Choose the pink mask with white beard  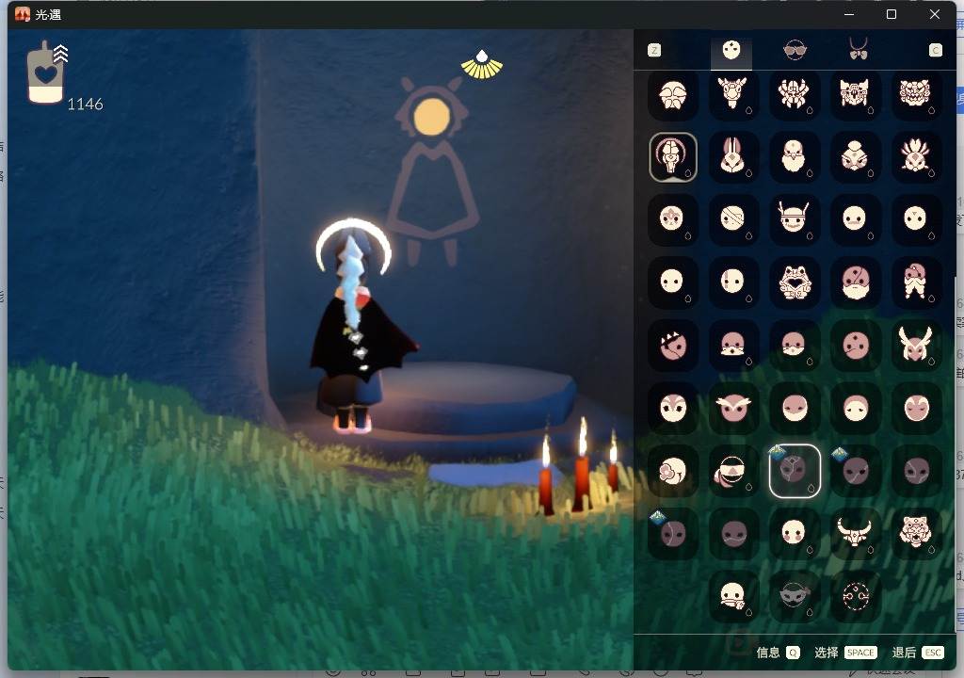pos(855,282)
